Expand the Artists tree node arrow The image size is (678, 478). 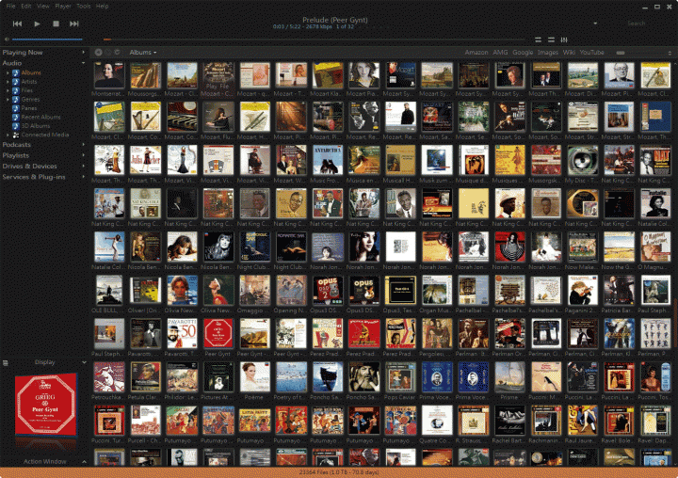8,82
